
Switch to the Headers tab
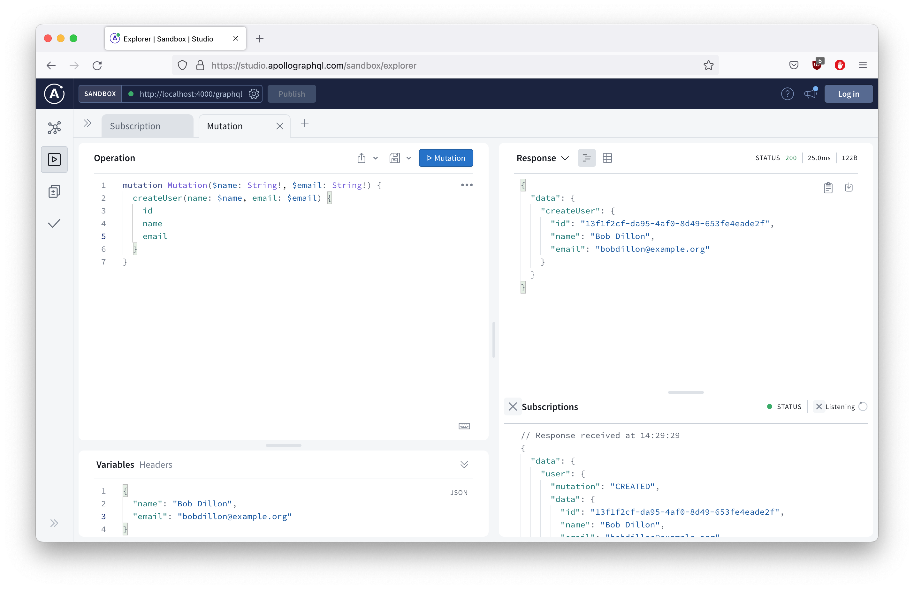[156, 464]
